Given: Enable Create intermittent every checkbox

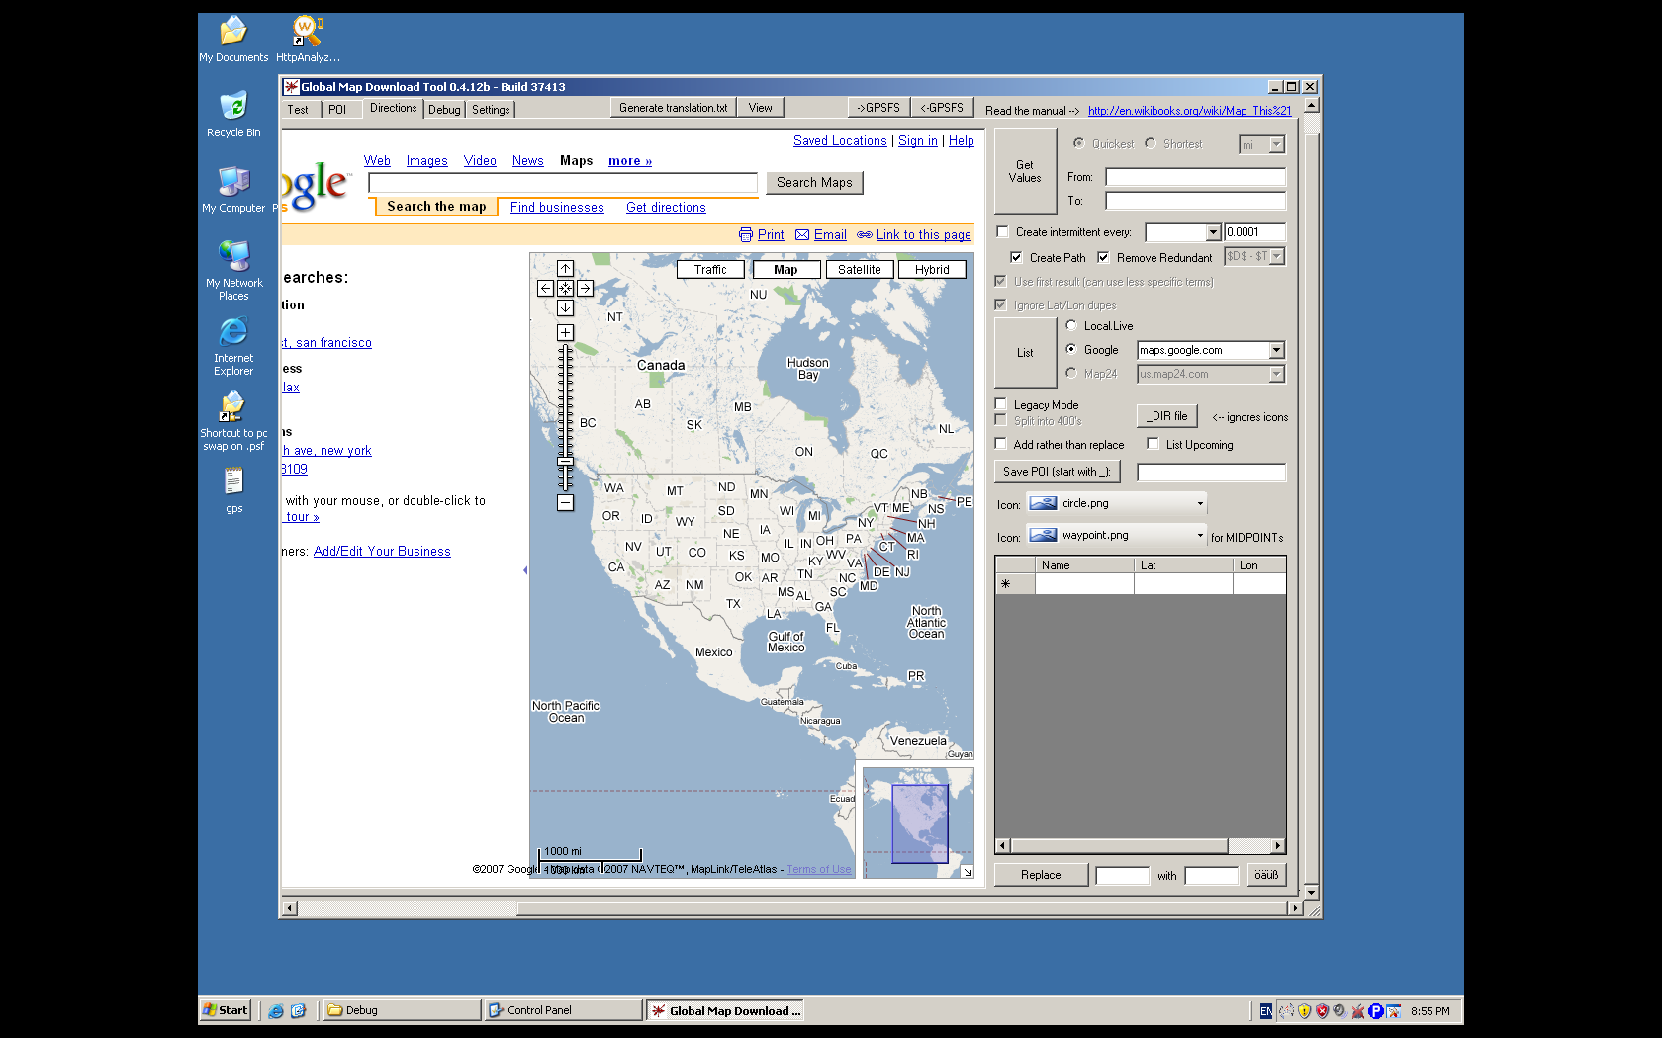Looking at the screenshot, I should click(x=1002, y=232).
